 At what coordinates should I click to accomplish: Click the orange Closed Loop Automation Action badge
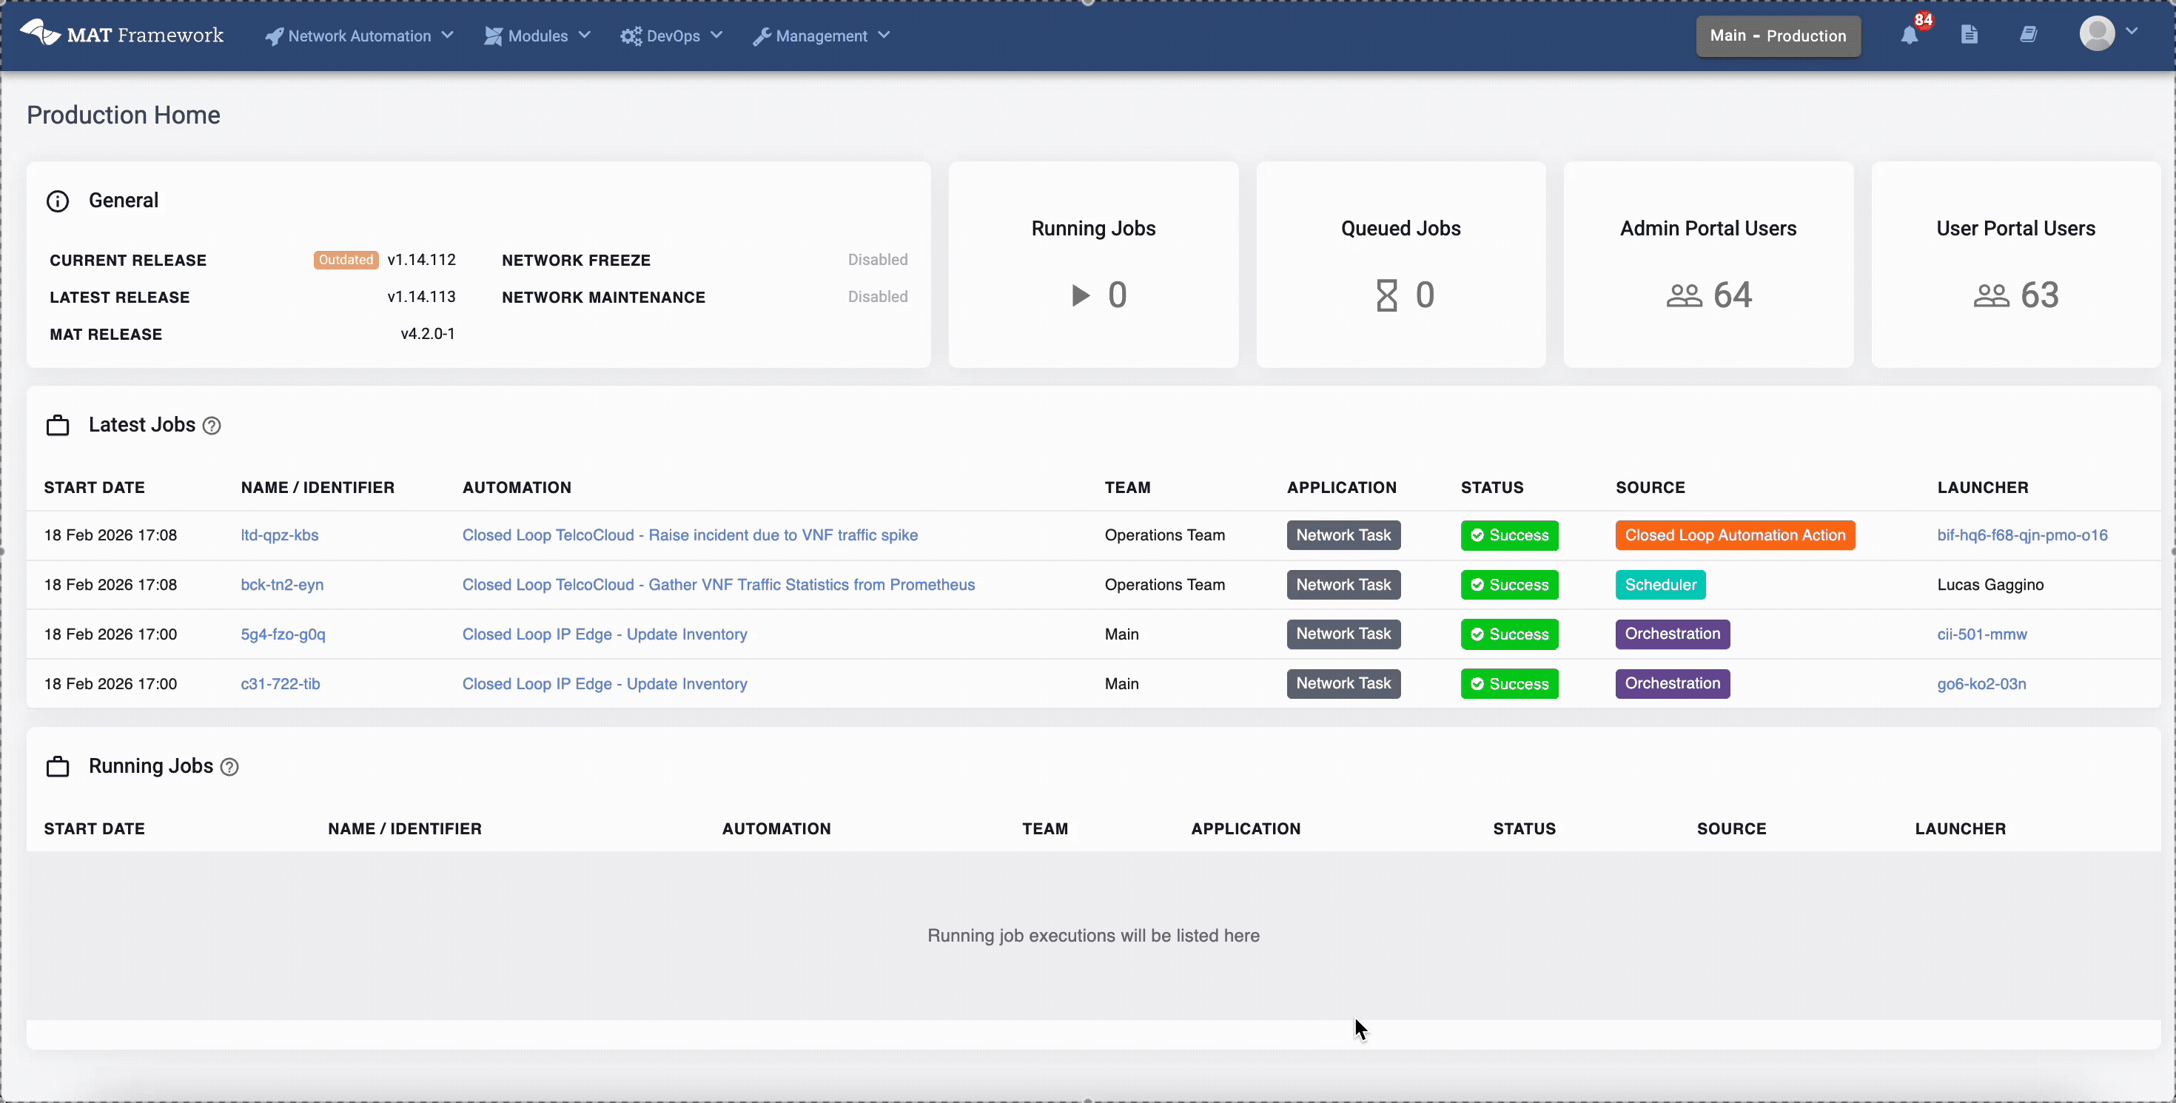(x=1734, y=534)
